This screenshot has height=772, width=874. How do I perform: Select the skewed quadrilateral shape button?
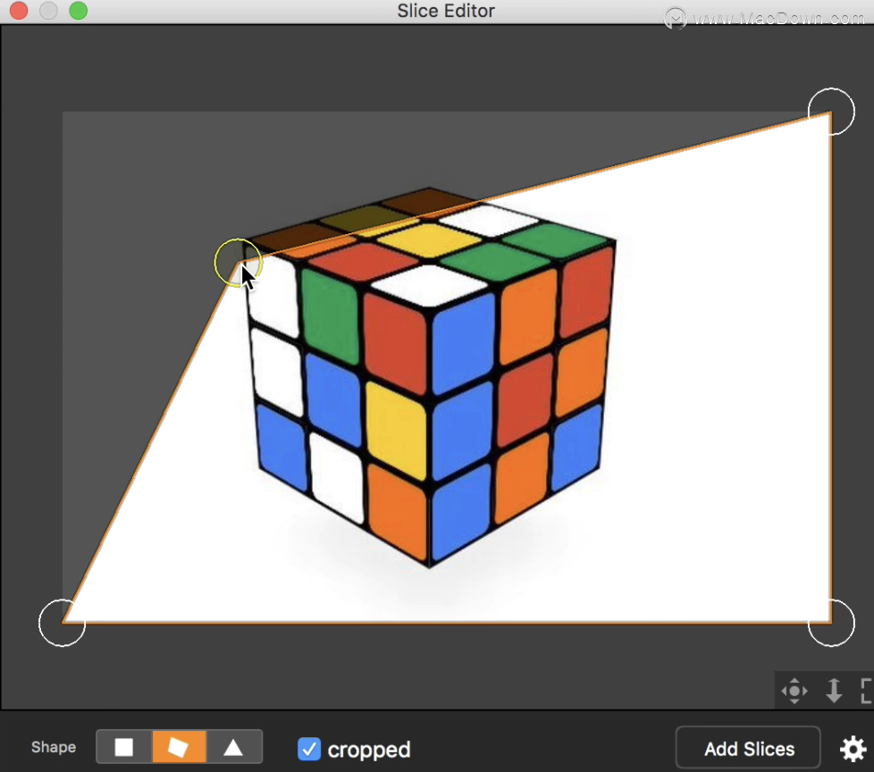point(179,747)
